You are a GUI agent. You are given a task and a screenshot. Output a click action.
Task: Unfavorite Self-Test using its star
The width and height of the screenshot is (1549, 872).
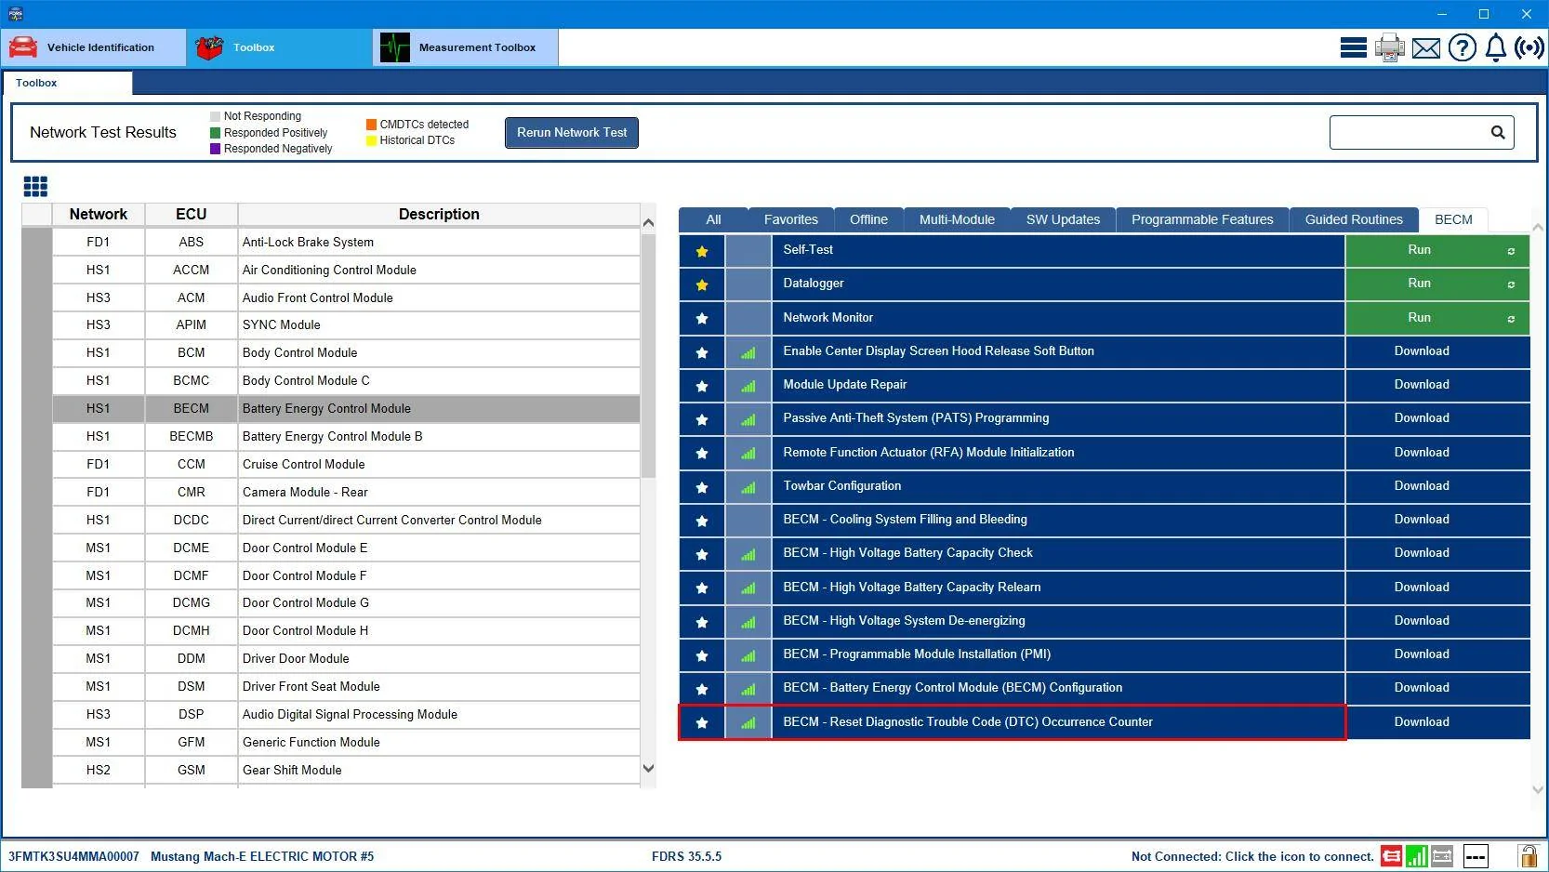tap(702, 251)
